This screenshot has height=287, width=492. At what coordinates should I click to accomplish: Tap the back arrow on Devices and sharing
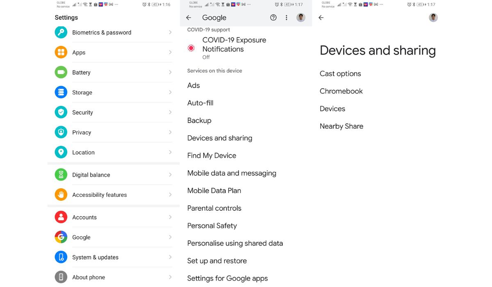321,18
